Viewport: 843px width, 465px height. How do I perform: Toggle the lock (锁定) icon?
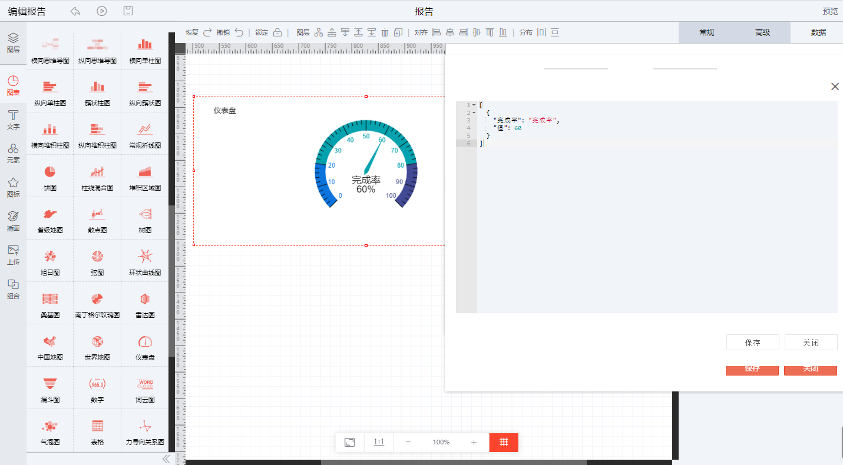point(277,32)
